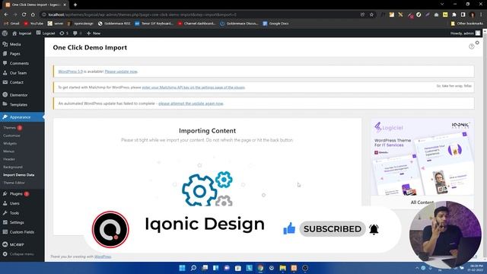Open the Gmail bookmark
The width and height of the screenshot is (487, 274).
pos(11,24)
